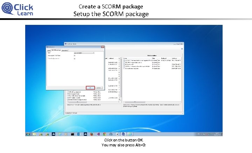Viewport: 252px width, 153px height.
Task: Switch to the active ClickLearn Studio taskbar icon
Action: pos(123,134)
